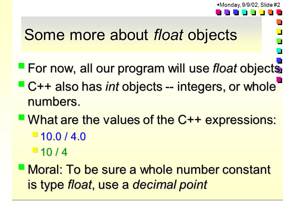Click the blue square in top row

coord(236,12)
